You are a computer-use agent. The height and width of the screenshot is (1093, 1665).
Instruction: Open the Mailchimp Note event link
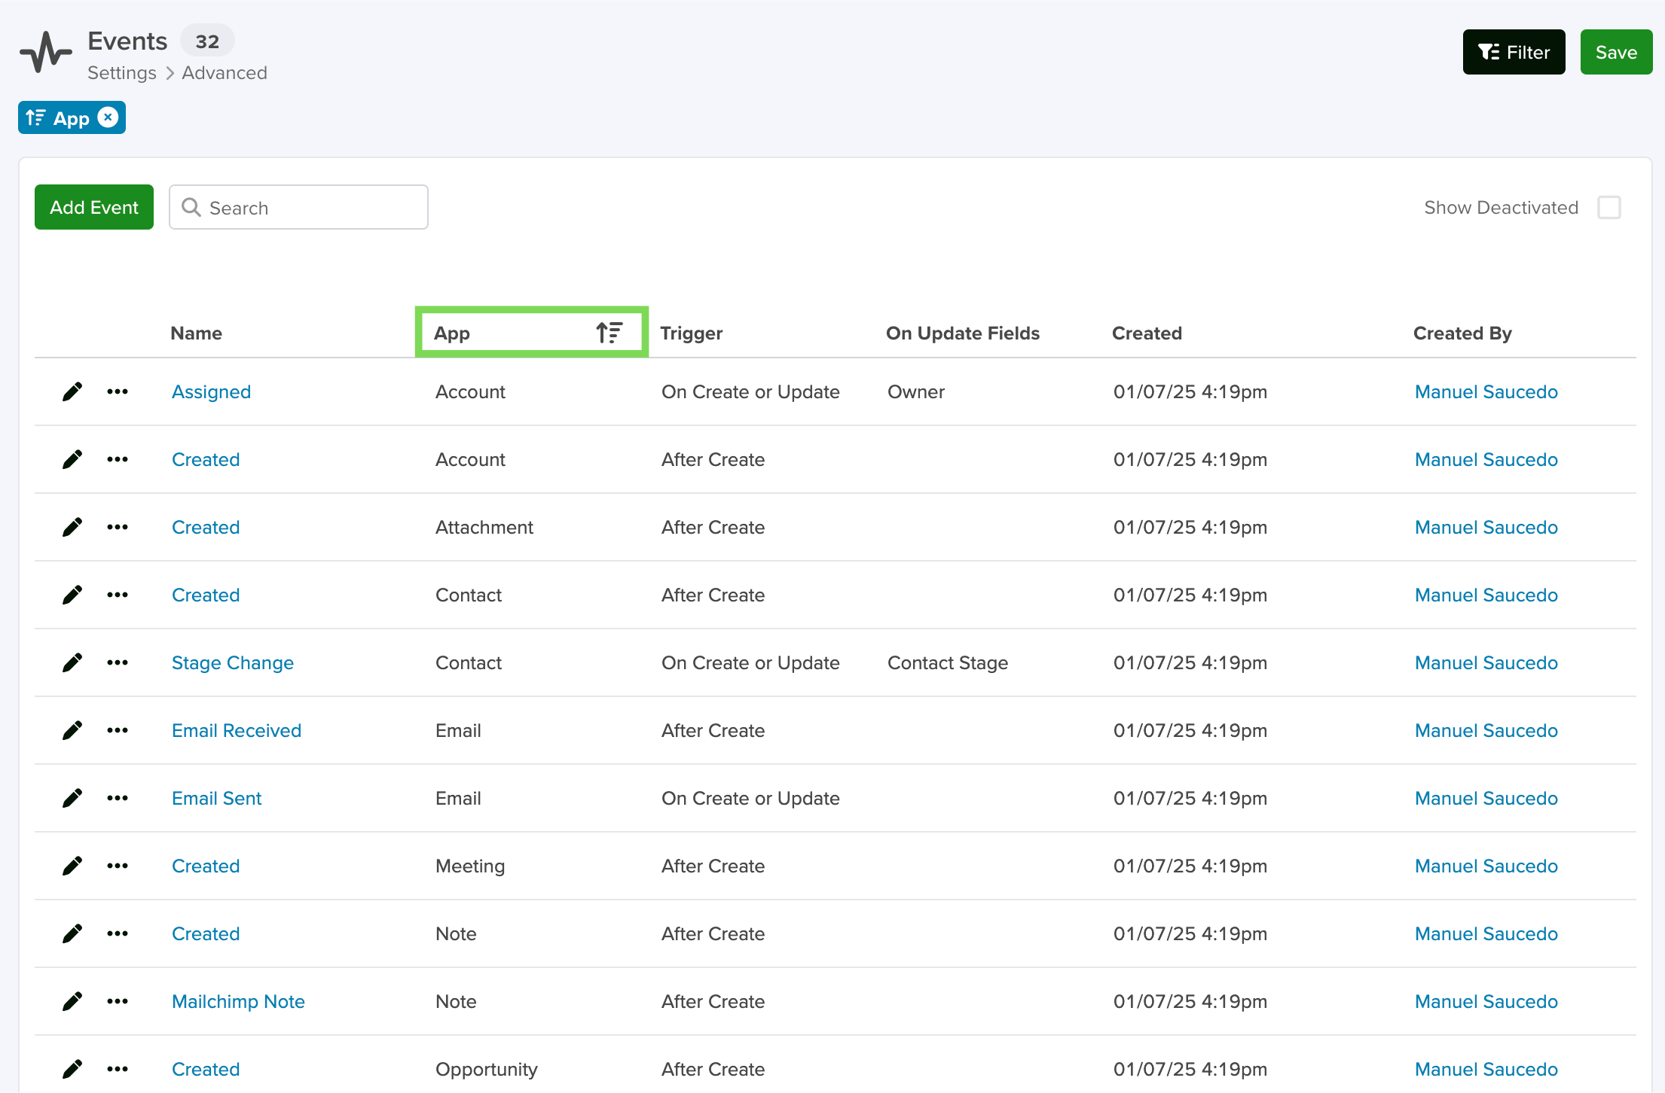[x=239, y=1001]
